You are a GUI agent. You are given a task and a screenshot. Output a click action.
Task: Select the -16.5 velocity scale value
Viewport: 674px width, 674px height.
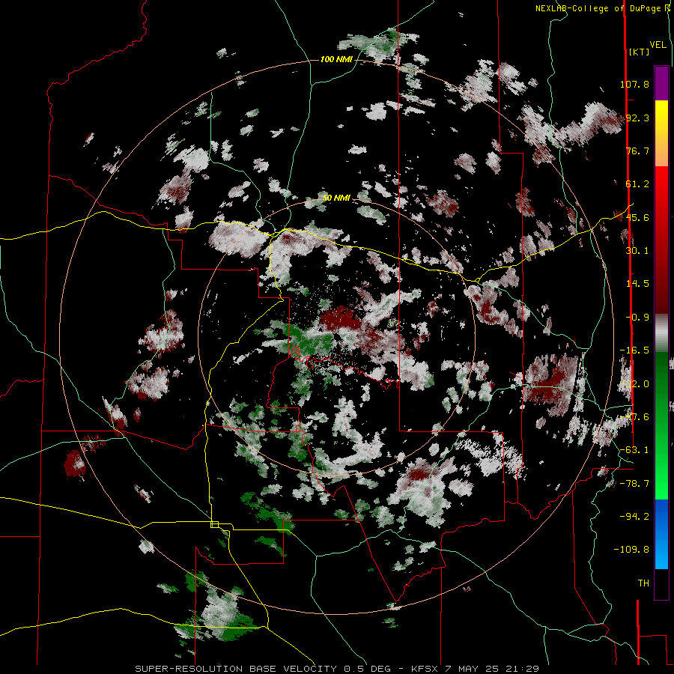(x=634, y=350)
